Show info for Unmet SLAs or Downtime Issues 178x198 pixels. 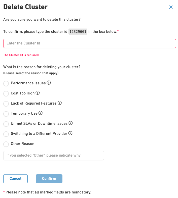click(x=71, y=123)
